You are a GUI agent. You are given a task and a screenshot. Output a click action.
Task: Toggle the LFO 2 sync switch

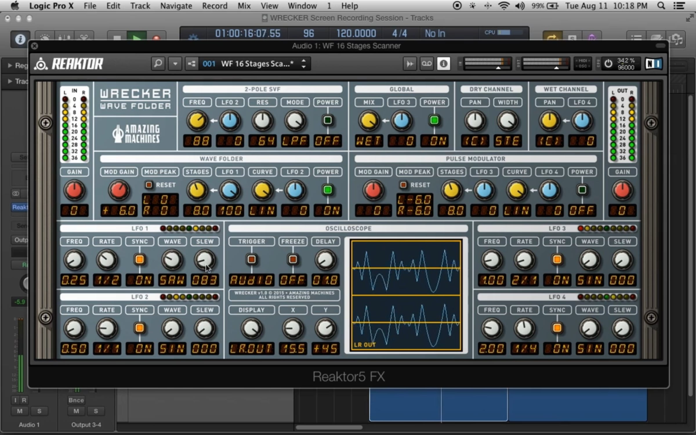[x=139, y=328]
